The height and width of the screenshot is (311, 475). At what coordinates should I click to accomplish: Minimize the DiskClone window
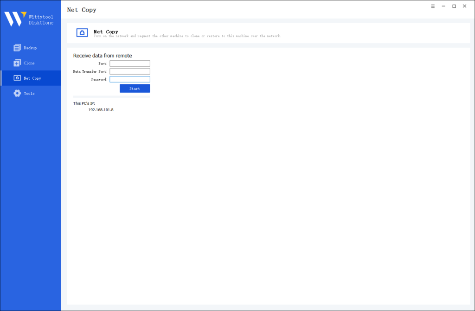[443, 6]
